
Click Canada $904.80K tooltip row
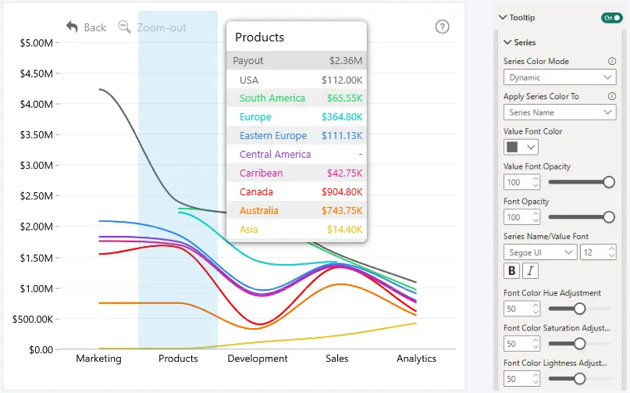coord(297,192)
